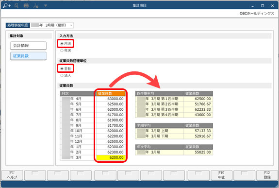Click the 8月 cell showing 61900.00

point(111,120)
